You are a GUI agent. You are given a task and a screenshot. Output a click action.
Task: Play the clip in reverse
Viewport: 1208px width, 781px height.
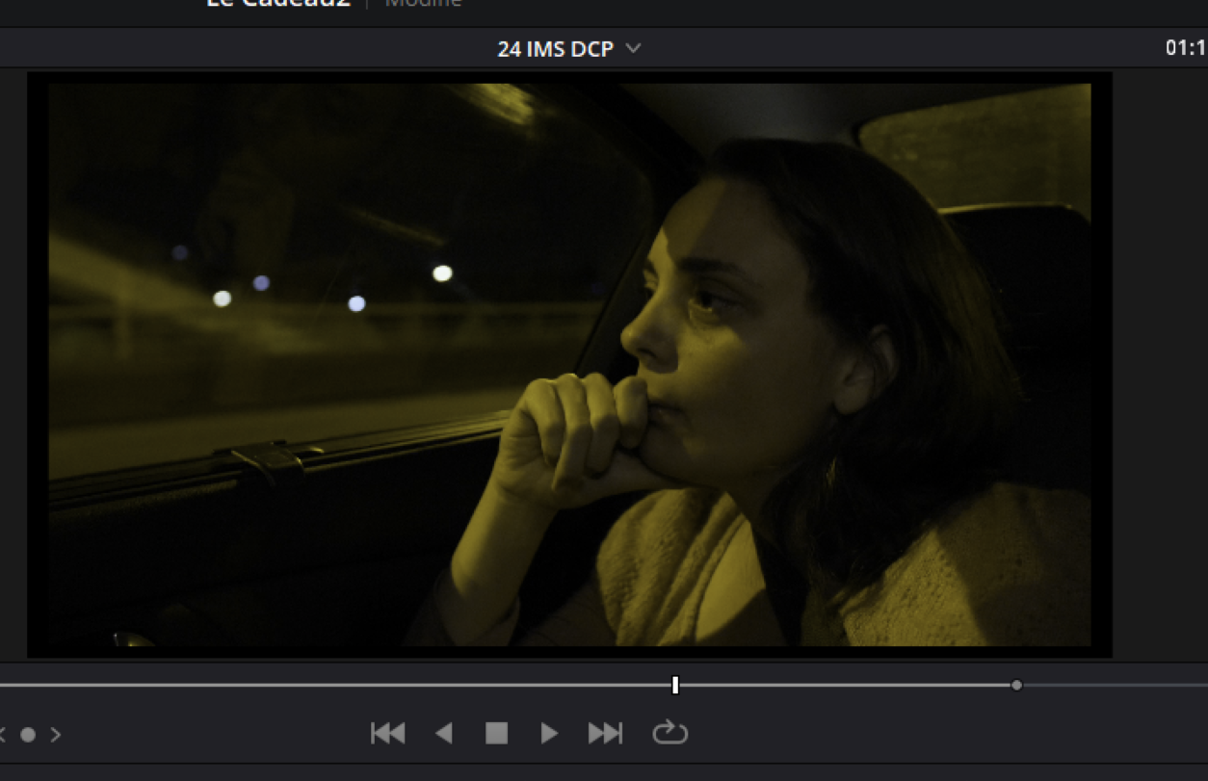click(x=443, y=734)
